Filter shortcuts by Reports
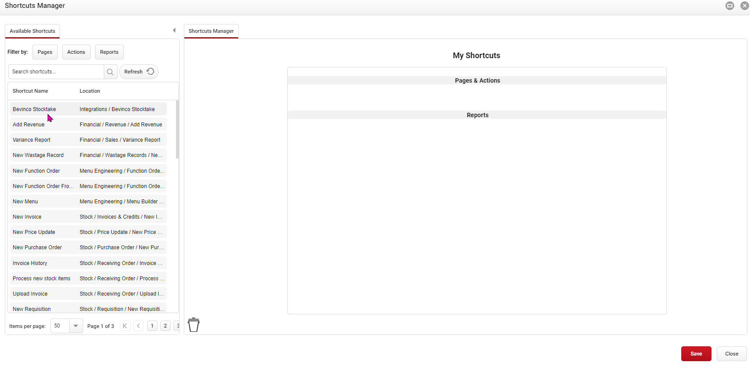750x366 pixels. 109,52
